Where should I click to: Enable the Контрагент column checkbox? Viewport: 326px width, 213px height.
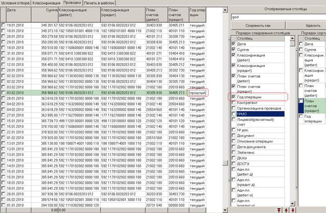(233, 103)
